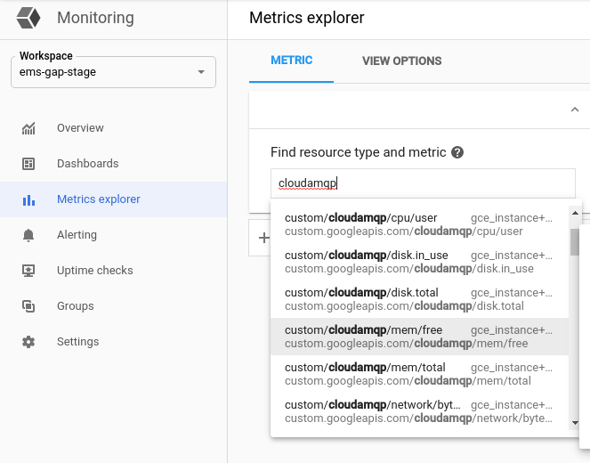Click the Monitoring logo icon
590x463 pixels.
[28, 18]
